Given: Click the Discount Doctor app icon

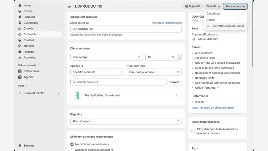Looking at the screenshot, I should click(x=20, y=93).
